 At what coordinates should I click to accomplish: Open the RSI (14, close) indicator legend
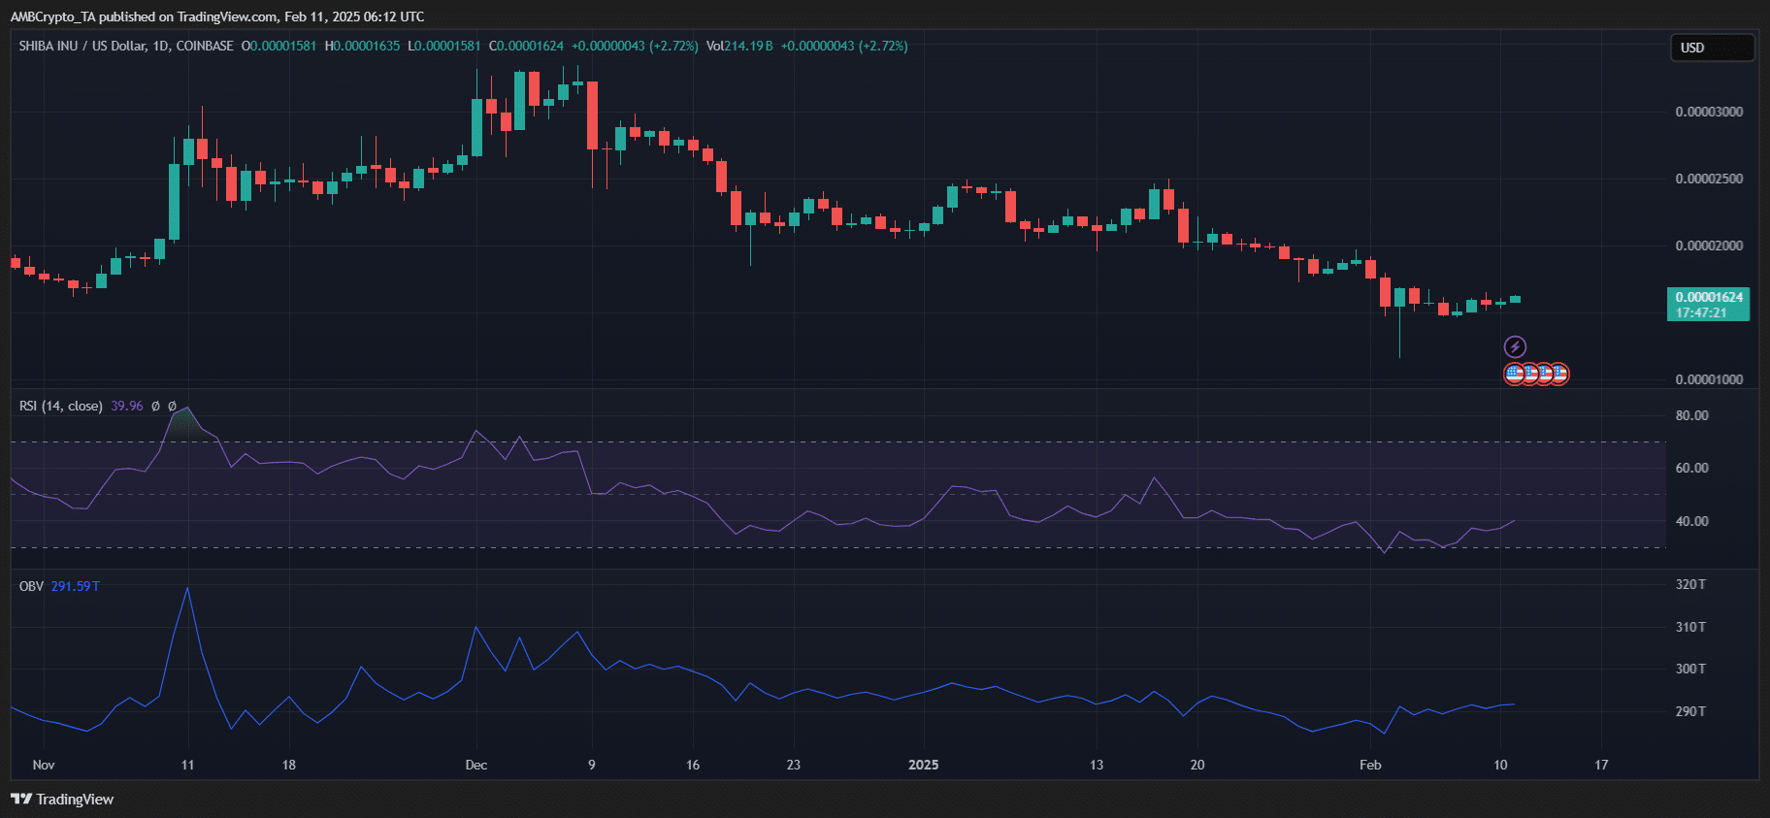point(60,406)
